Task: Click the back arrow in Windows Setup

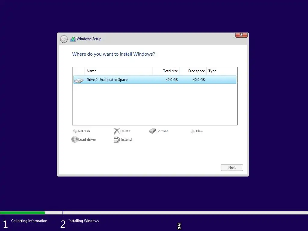Action: coord(64,39)
